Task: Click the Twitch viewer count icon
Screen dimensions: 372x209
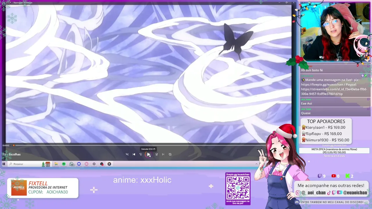Action: pos(320,176)
